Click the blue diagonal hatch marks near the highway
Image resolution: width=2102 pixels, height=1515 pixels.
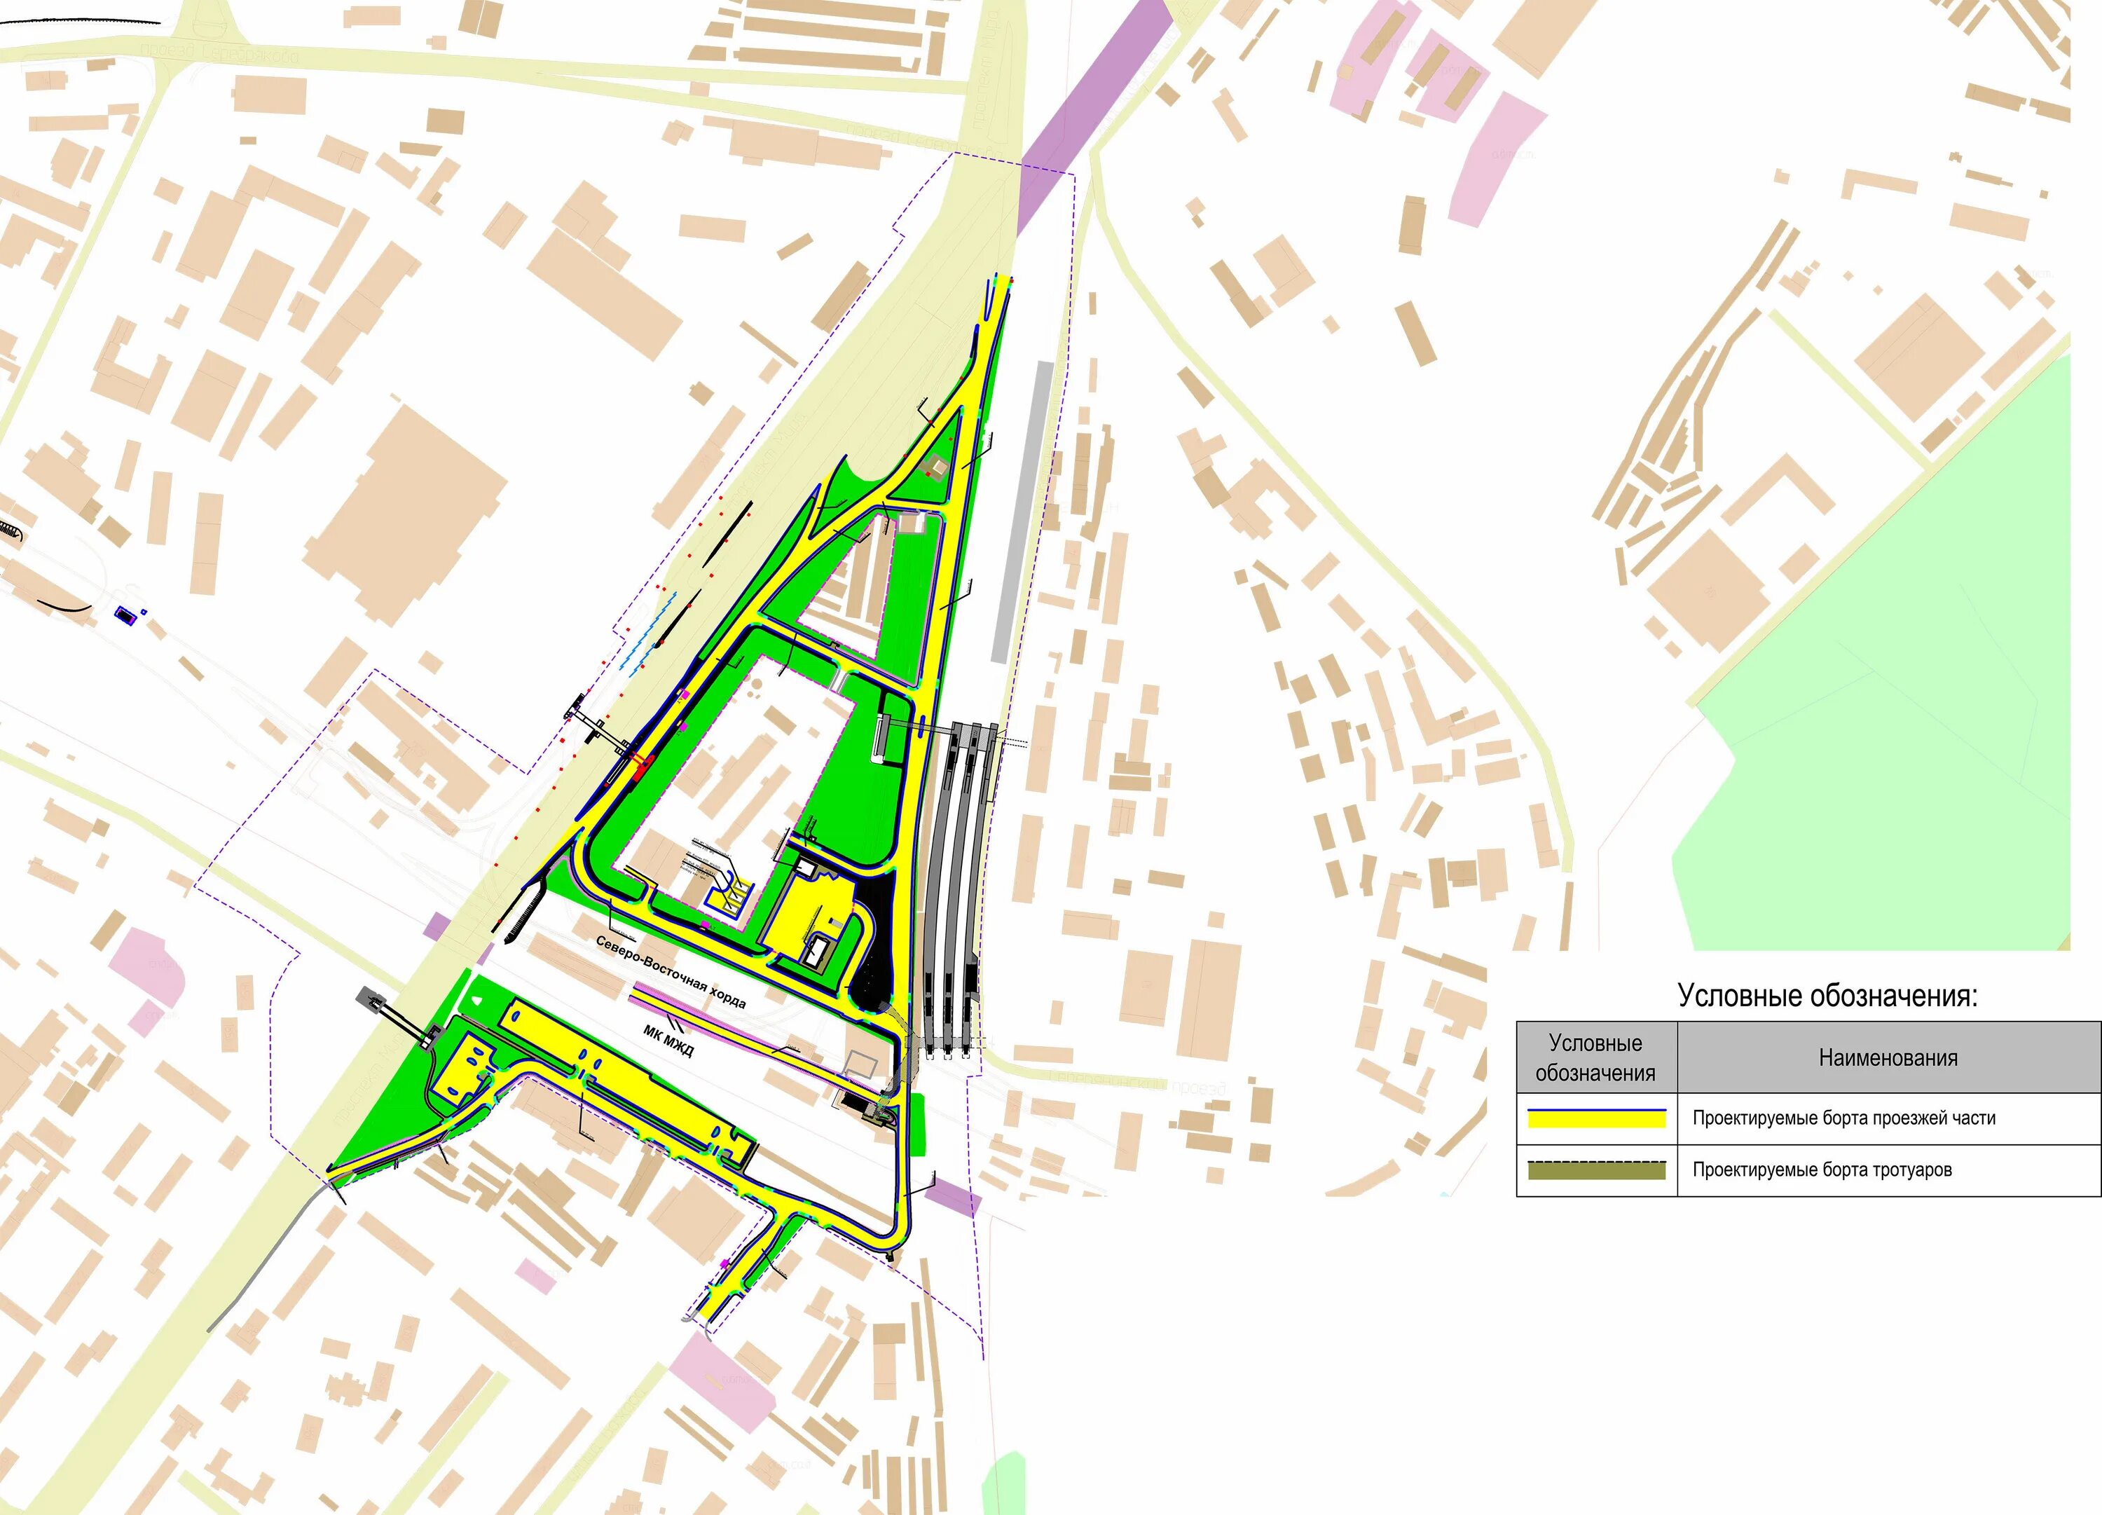(648, 632)
